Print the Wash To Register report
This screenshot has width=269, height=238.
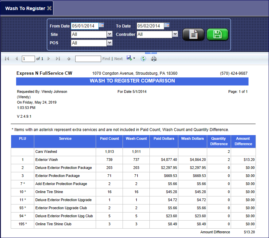click(154, 59)
